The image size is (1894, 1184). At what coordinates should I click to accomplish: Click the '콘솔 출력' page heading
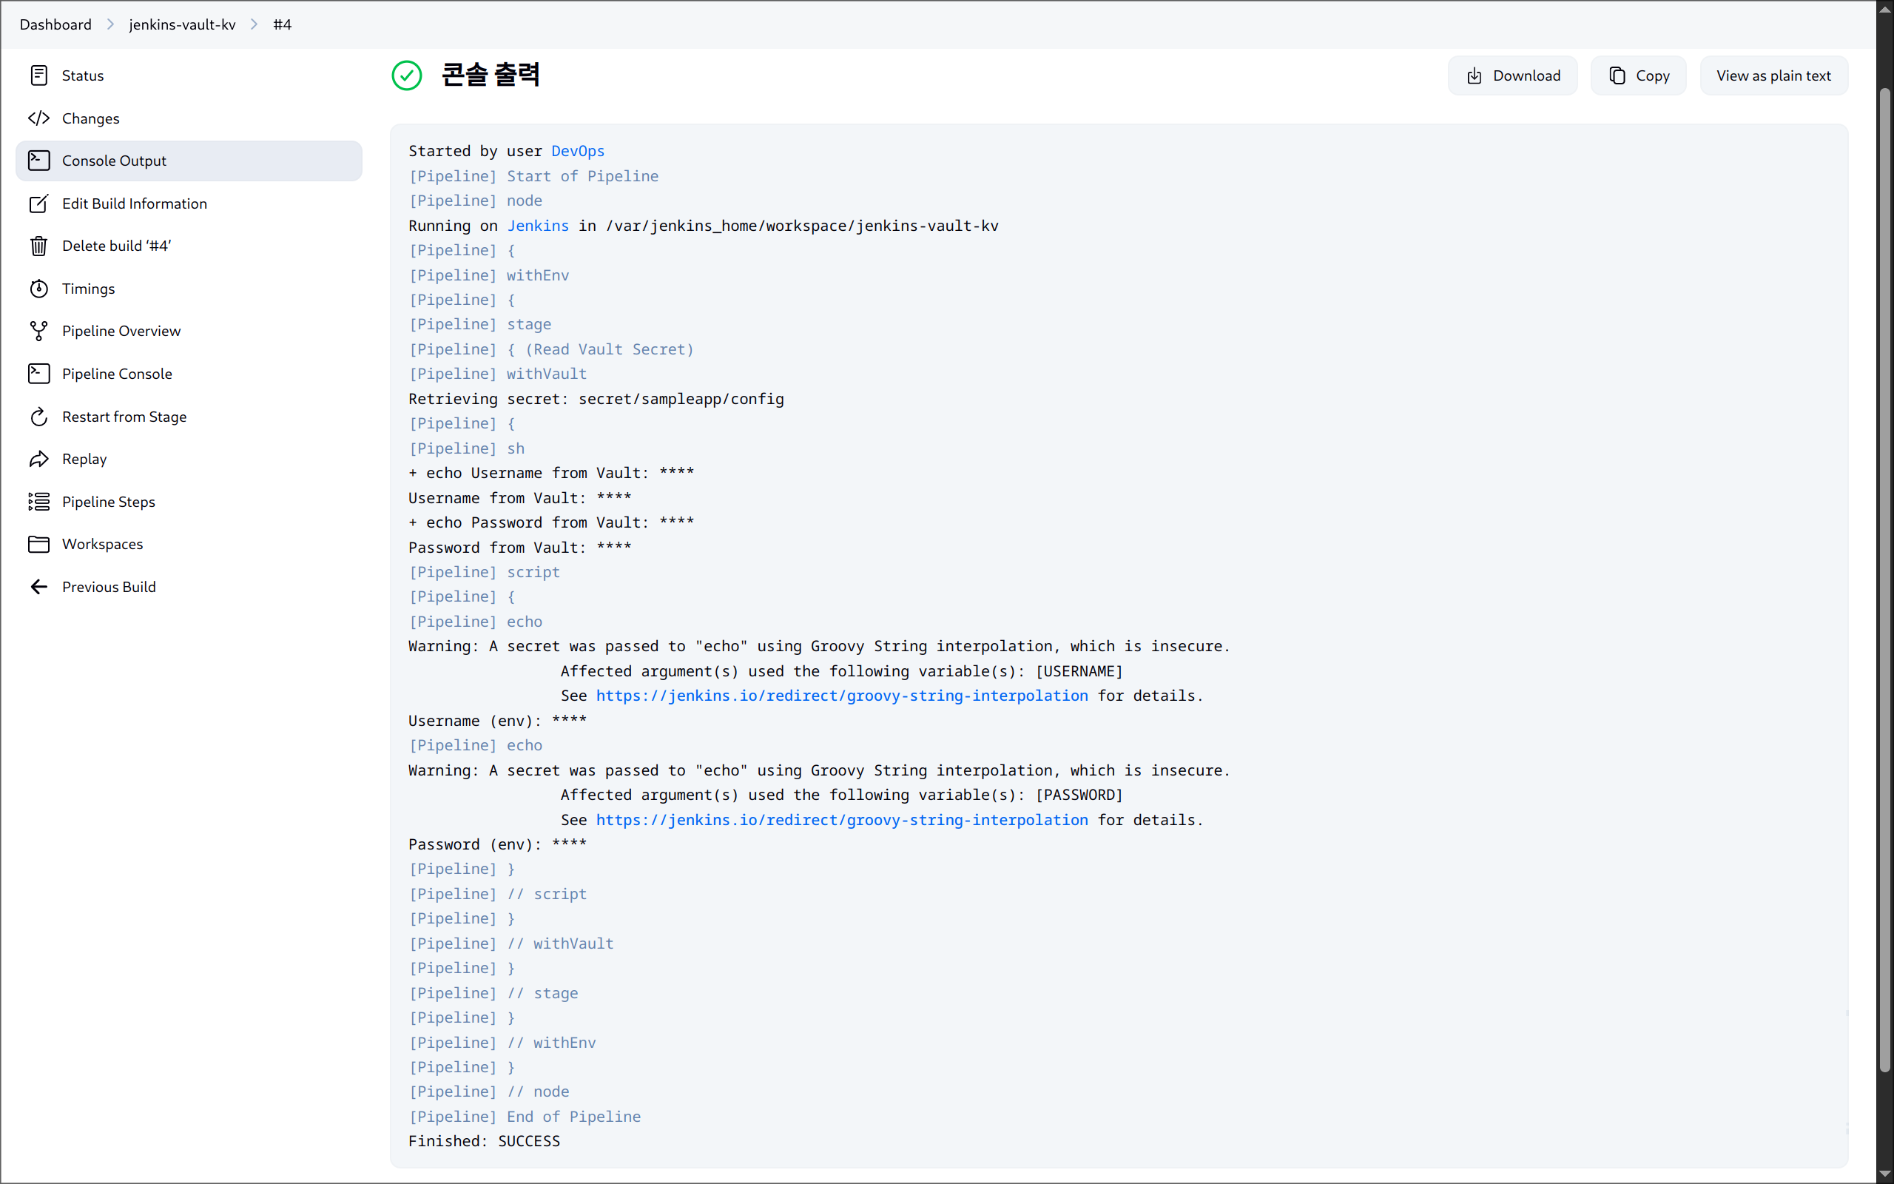tap(491, 75)
